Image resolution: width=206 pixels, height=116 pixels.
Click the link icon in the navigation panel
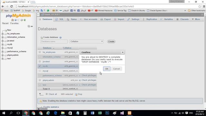pos(32,26)
